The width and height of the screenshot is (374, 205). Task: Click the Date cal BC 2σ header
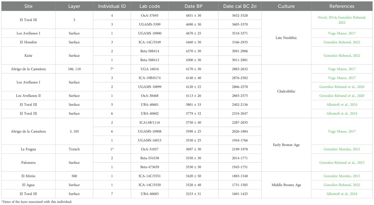(x=240, y=6)
